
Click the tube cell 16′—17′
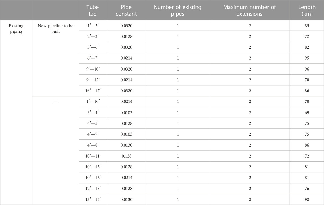[93, 91]
